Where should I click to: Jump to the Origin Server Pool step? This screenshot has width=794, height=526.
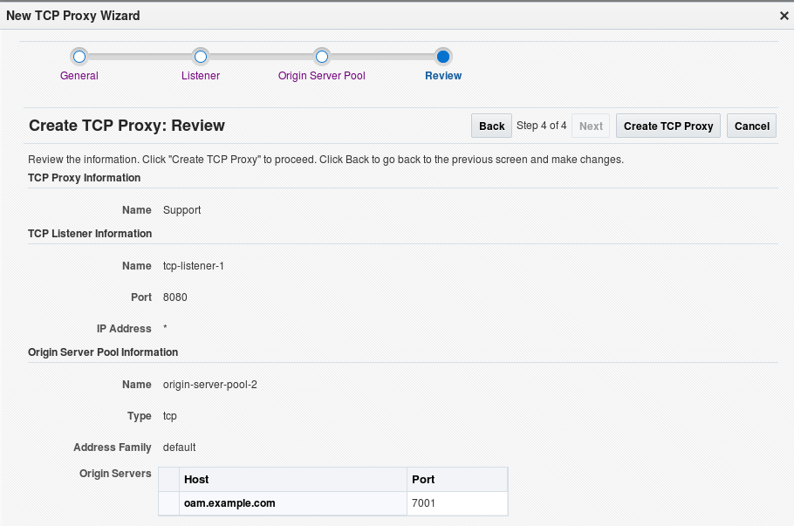click(x=321, y=76)
